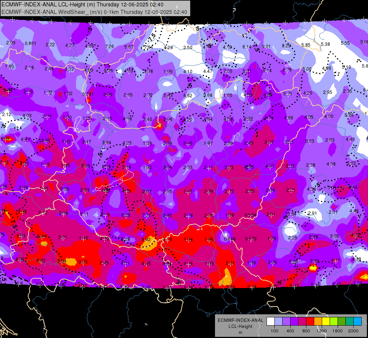Click the legend tick label '800'
368x338 pixels.
(x=306, y=331)
